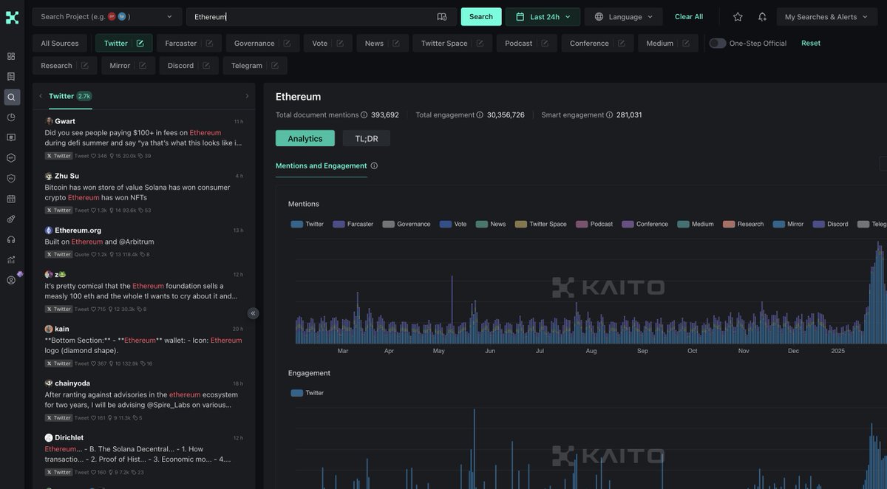This screenshot has height=489, width=887.
Task: Open the Language dropdown
Action: click(x=624, y=17)
